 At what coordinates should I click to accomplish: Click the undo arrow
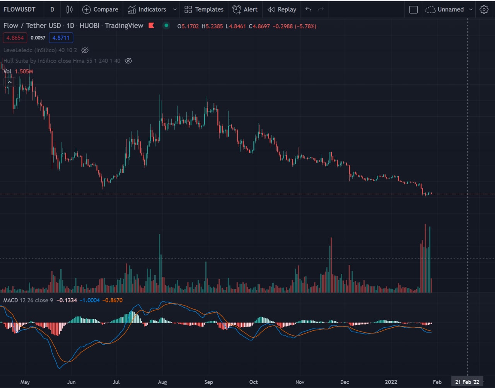tap(308, 9)
